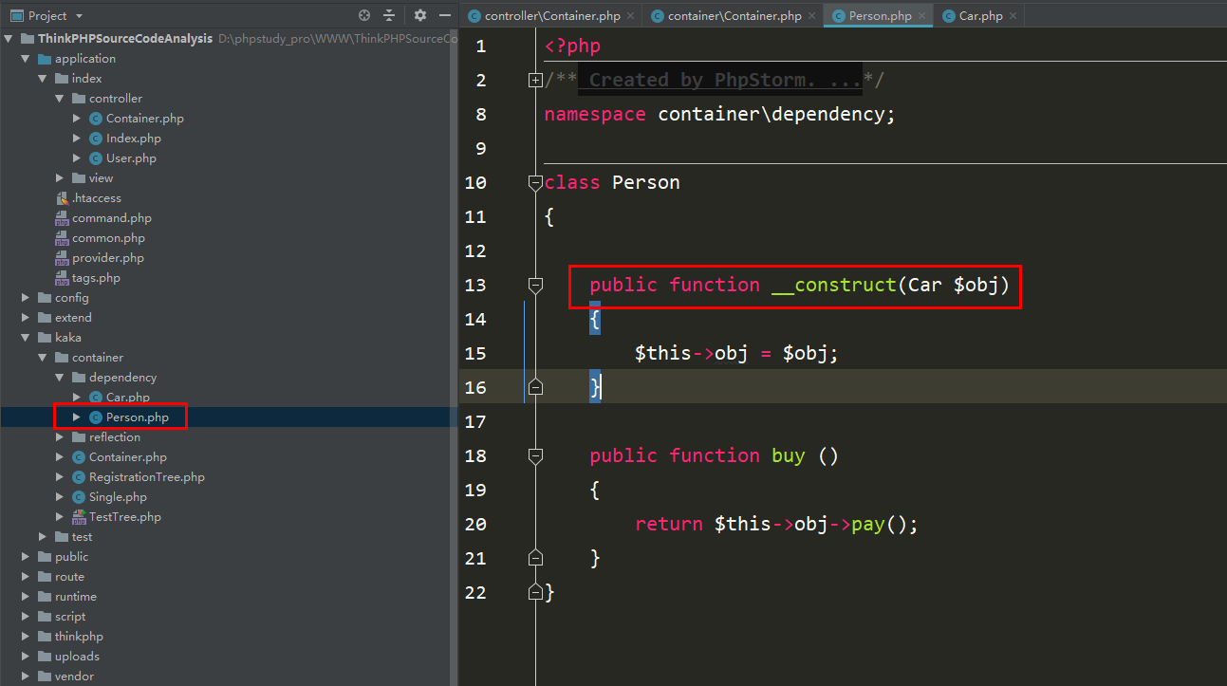Click the locate-in-project target icon
Image resolution: width=1227 pixels, height=686 pixels.
364,15
